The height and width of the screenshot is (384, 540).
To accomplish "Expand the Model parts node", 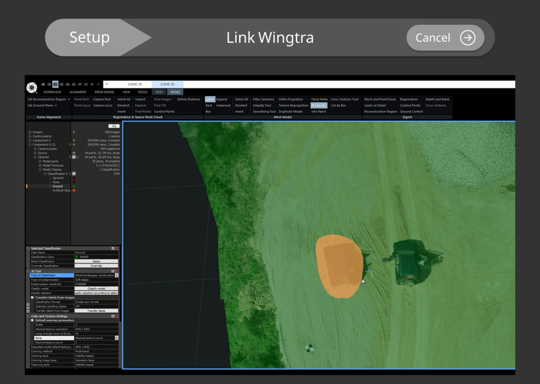I will [40, 161].
